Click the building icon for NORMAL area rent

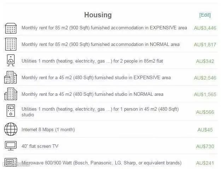(x=11, y=44)
